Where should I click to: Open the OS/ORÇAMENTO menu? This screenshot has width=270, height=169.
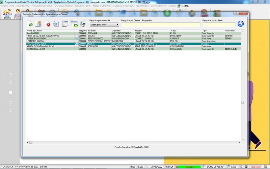[64, 6]
